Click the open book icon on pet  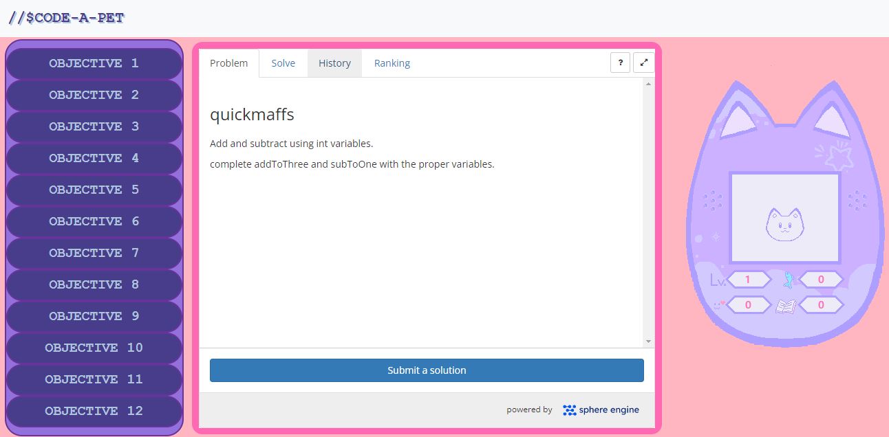(x=786, y=306)
